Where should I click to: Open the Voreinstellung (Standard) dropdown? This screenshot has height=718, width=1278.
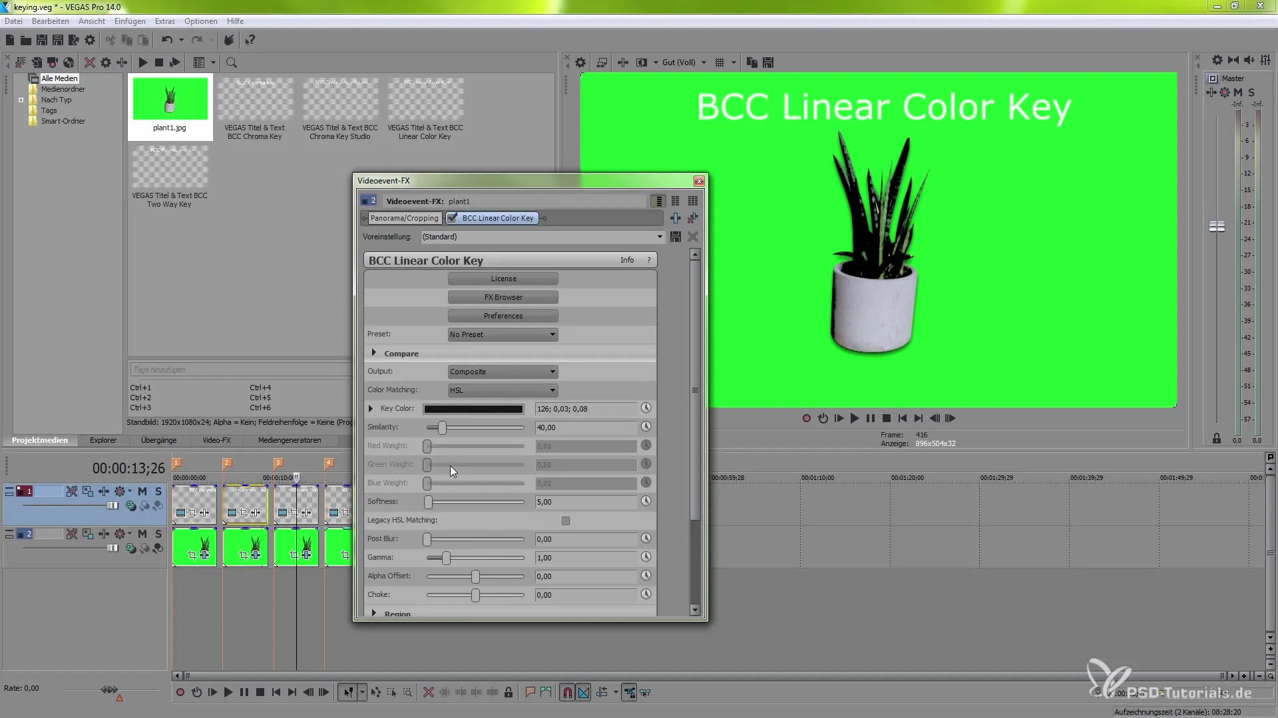pos(542,237)
